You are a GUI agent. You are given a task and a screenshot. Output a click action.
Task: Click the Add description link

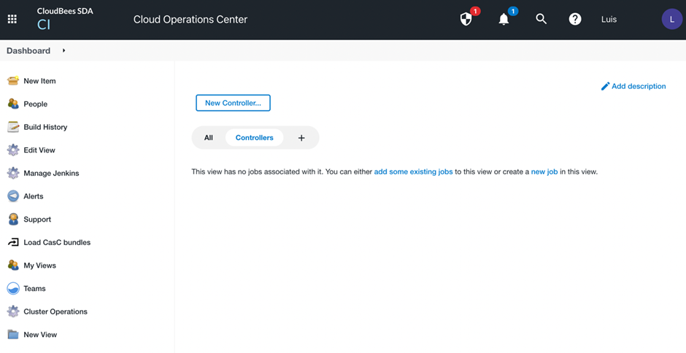pos(639,86)
